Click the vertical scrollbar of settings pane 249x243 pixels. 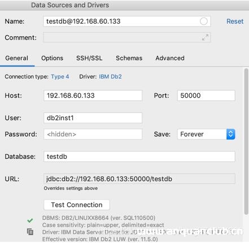246,141
